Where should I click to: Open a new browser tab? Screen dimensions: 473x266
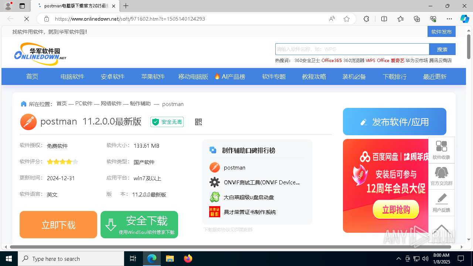126,6
